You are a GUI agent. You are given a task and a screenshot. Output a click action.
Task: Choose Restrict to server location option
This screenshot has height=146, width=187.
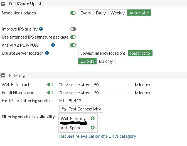(x=140, y=53)
